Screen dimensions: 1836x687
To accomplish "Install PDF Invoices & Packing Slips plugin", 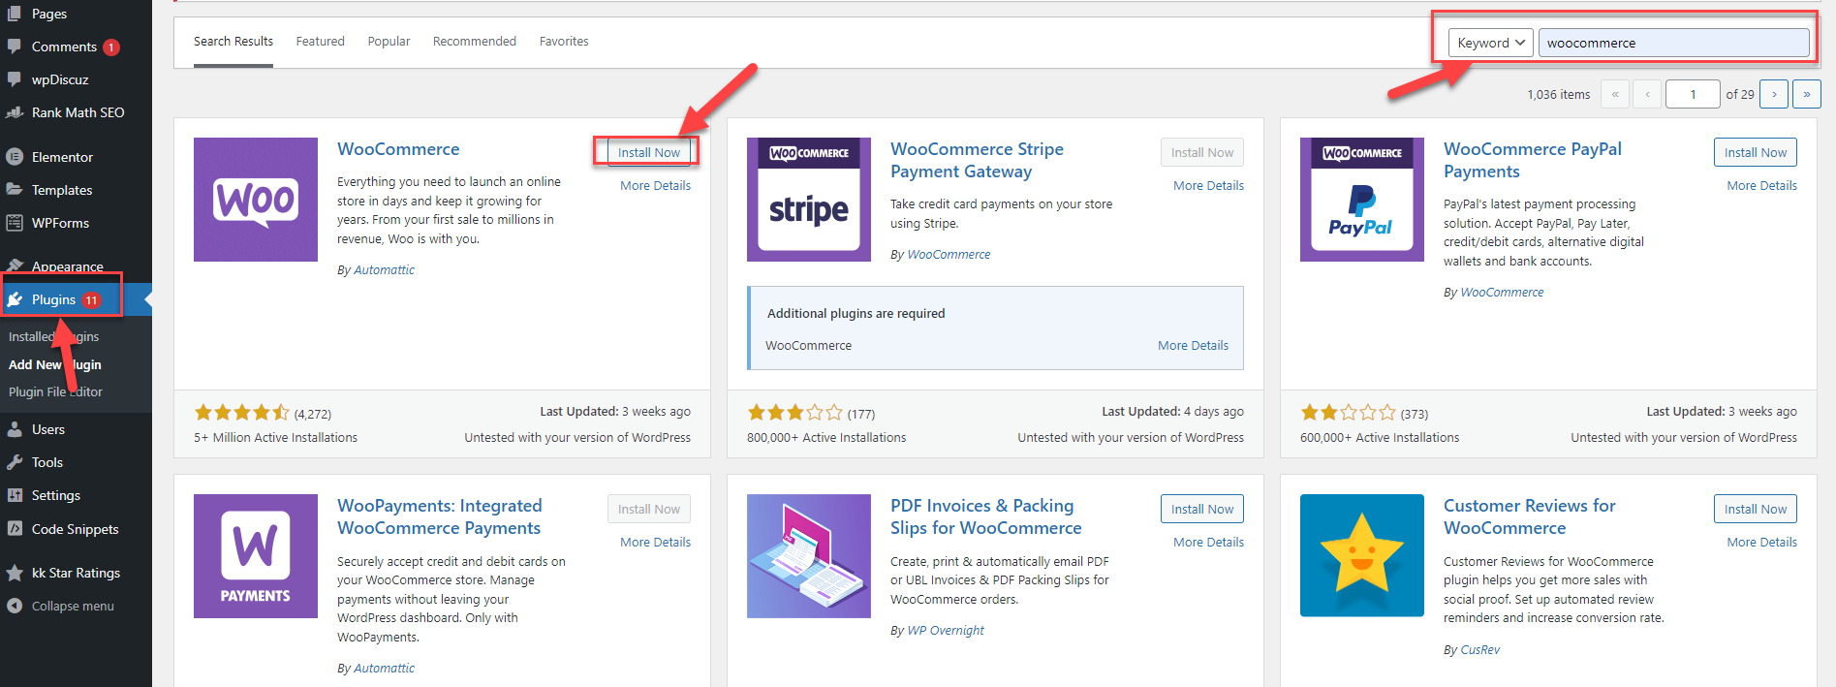I will [x=1202, y=509].
